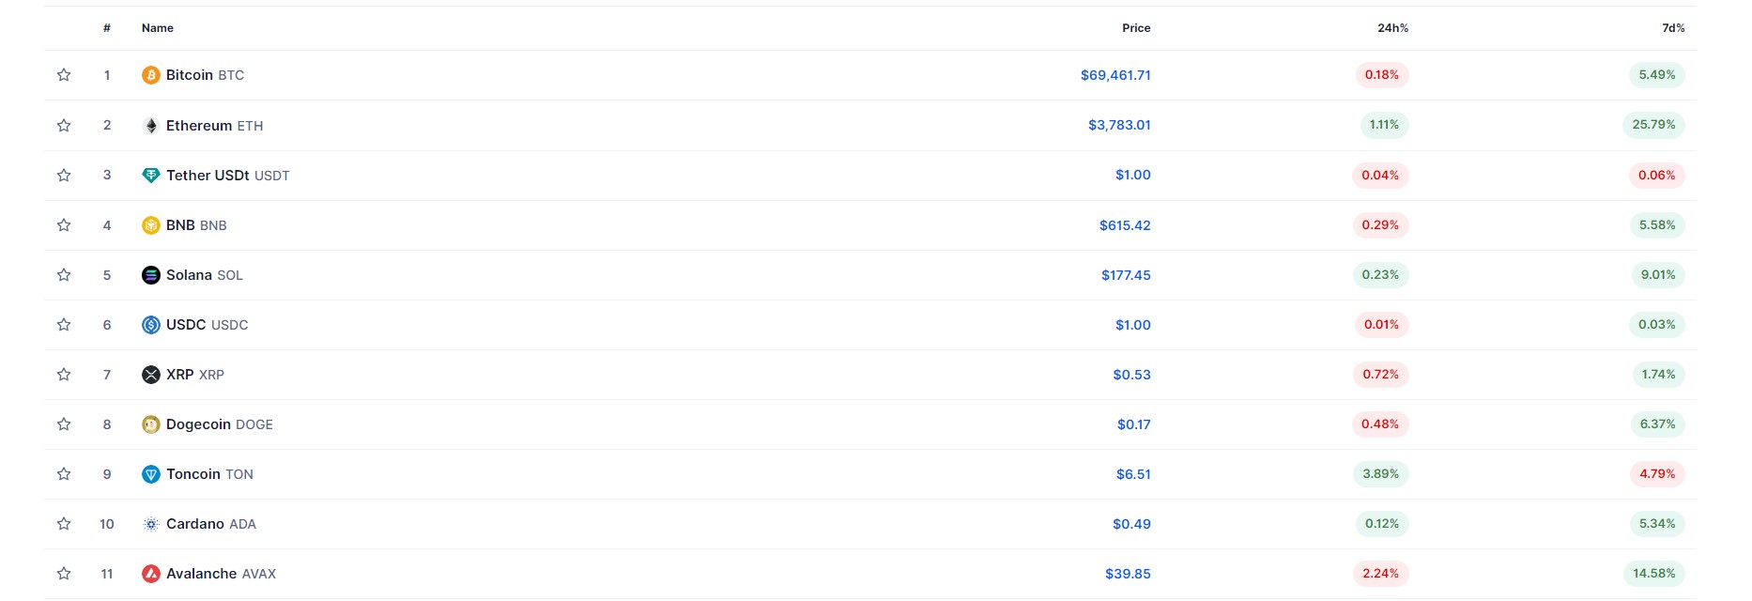Click the XRP coin icon
1752x601 pixels.
point(151,375)
